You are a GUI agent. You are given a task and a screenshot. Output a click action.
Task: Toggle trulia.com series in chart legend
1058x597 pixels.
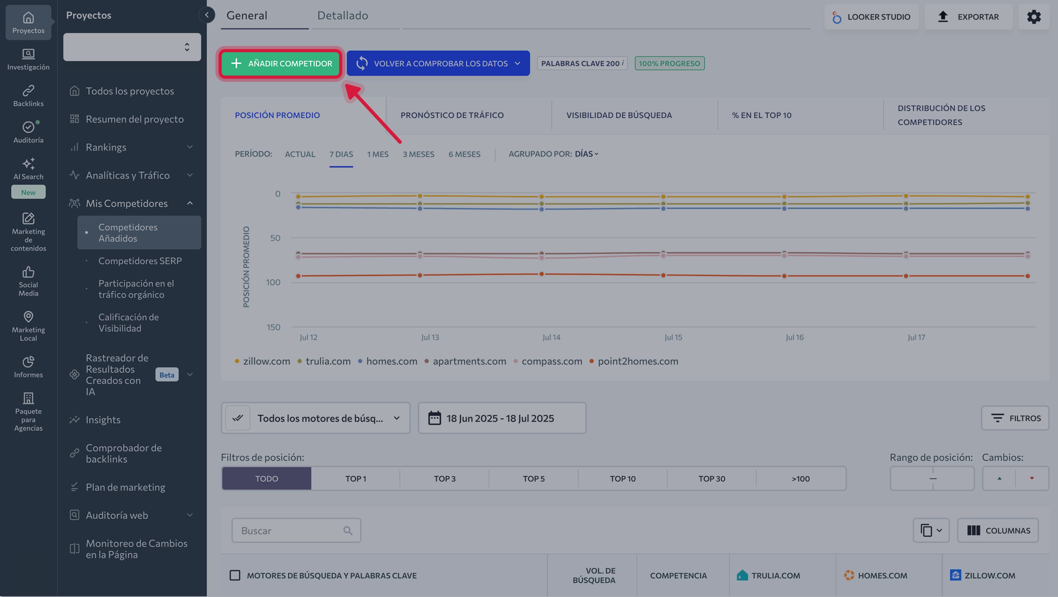point(324,361)
